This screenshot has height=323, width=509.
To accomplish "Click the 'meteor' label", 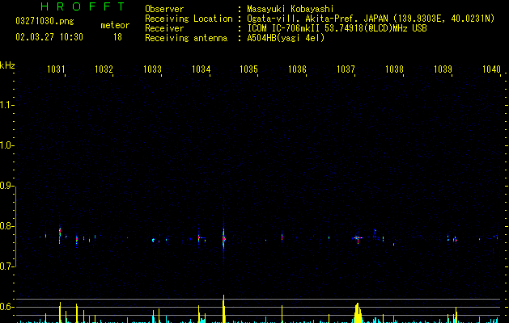I will tap(115, 25).
